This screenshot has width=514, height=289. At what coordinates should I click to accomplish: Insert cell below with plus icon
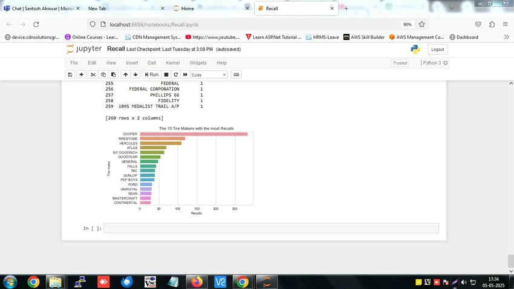(x=81, y=75)
